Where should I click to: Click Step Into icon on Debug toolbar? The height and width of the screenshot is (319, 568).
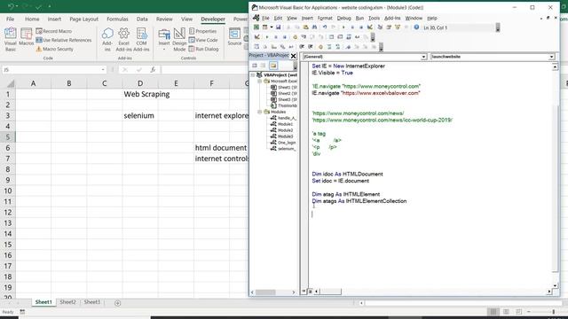304,37
